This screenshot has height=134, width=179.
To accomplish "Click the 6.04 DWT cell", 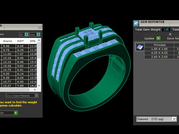I will [22, 78].
